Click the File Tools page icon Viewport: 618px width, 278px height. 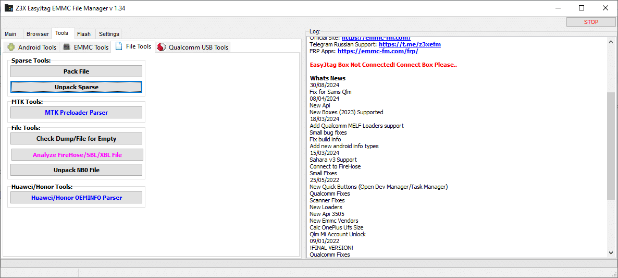(x=119, y=46)
